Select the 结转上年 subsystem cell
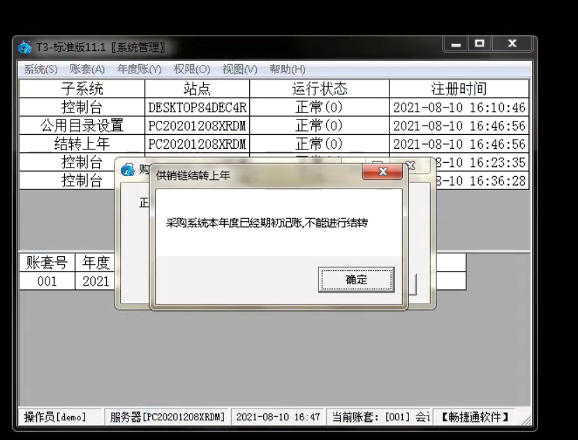The width and height of the screenshot is (578, 440). (x=82, y=144)
